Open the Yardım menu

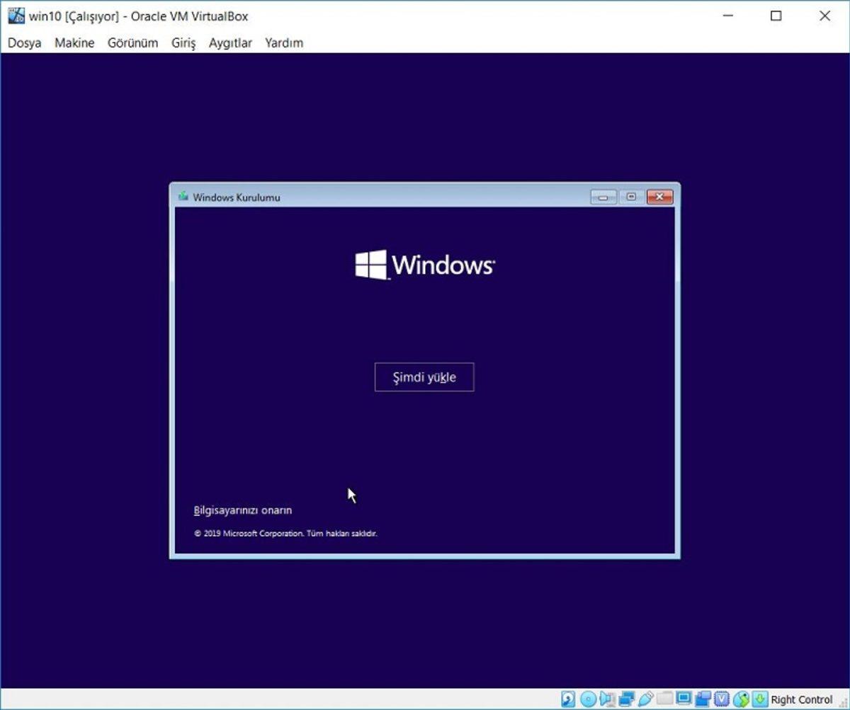click(283, 43)
